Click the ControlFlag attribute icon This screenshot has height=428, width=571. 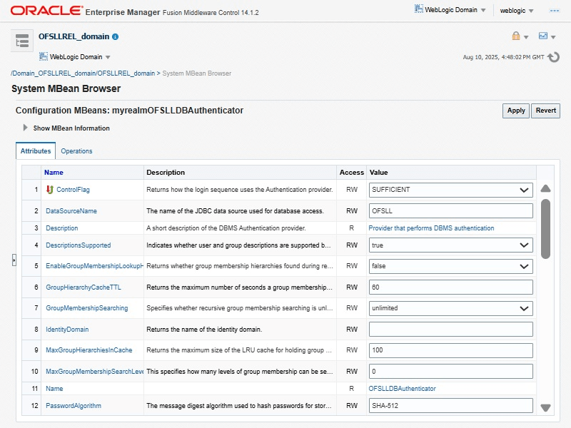tap(49, 190)
